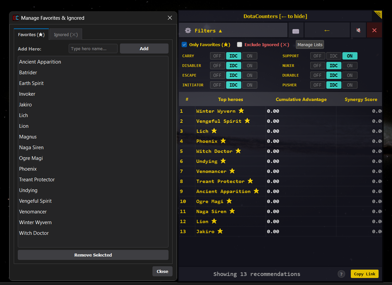Click the star beside Phoenix in the table

pyautogui.click(x=223, y=141)
